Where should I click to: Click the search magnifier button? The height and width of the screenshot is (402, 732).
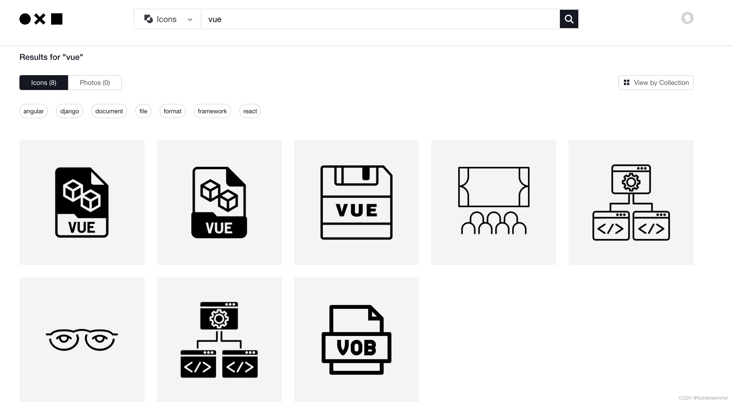(569, 19)
